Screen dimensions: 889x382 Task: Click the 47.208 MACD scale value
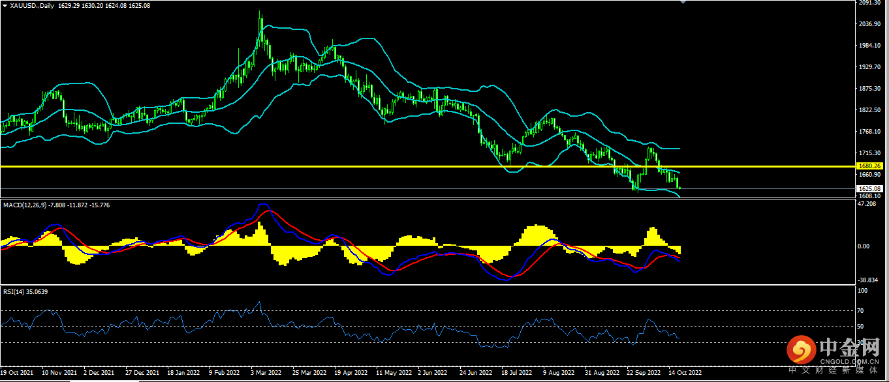867,203
